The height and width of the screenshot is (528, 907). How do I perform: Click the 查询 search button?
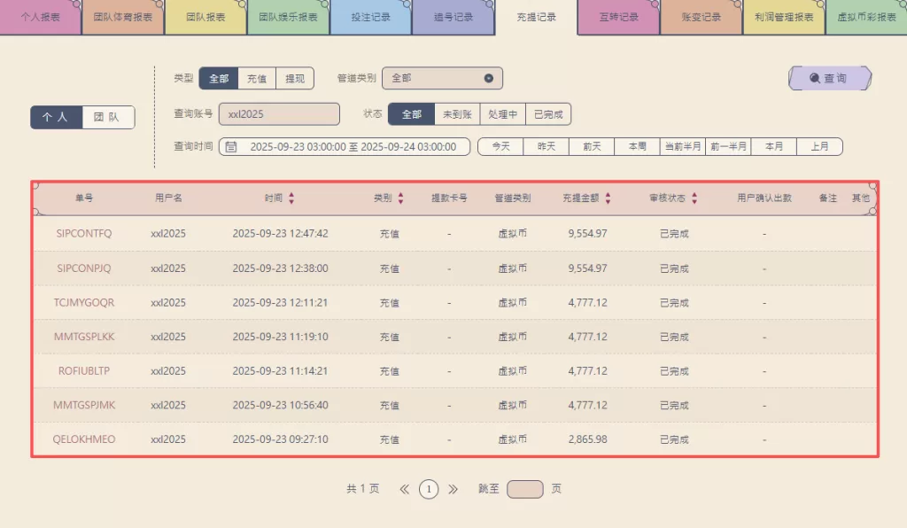(830, 79)
